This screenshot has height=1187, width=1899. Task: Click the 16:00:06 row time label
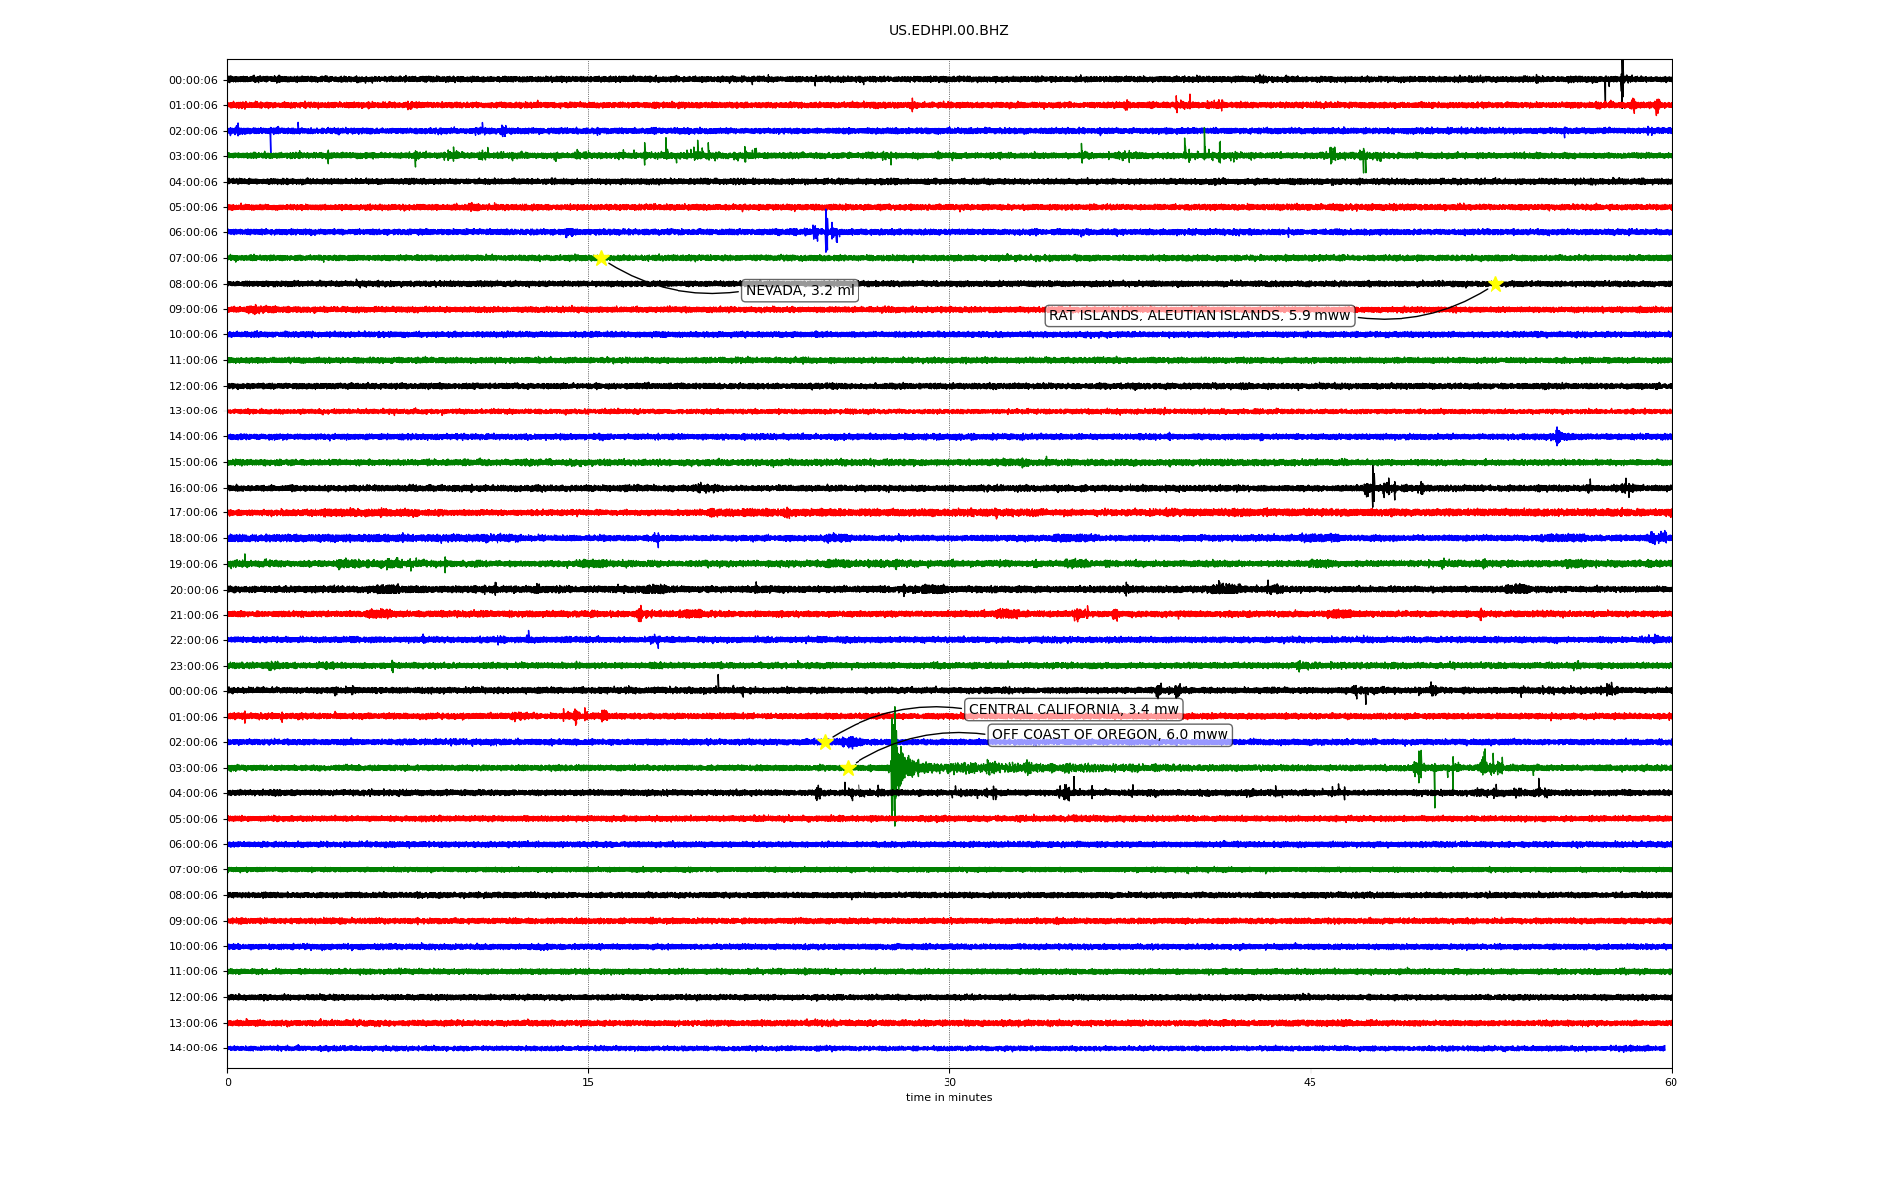tap(193, 489)
